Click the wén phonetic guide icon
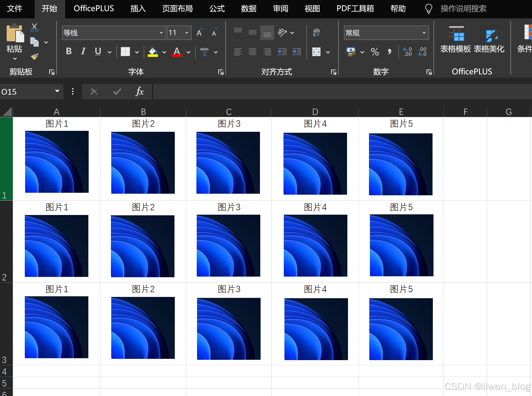 (204, 51)
